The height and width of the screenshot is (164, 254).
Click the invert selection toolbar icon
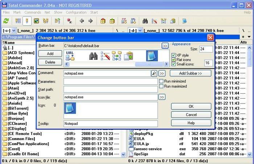57,21
